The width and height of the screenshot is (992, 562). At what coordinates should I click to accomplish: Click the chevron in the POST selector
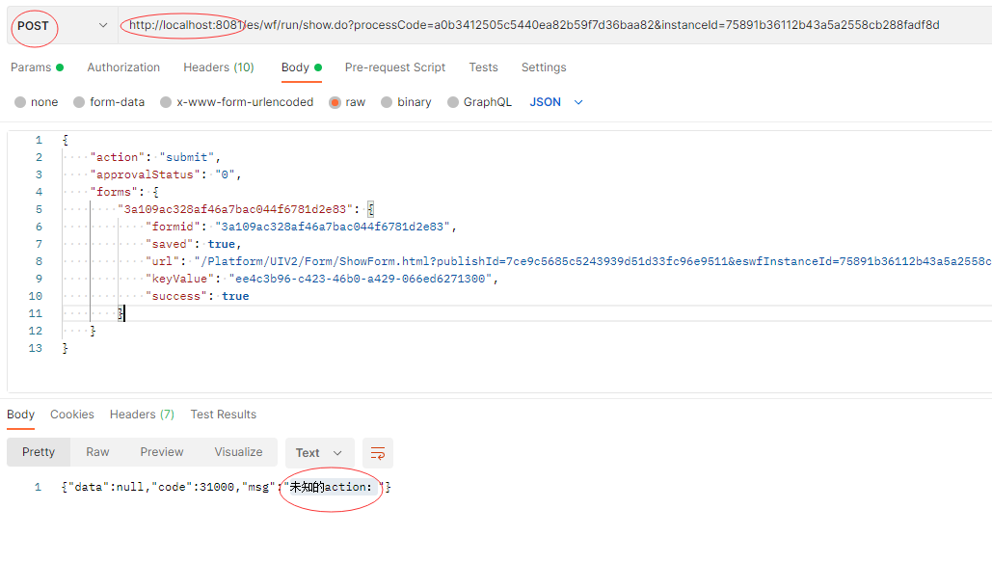102,25
